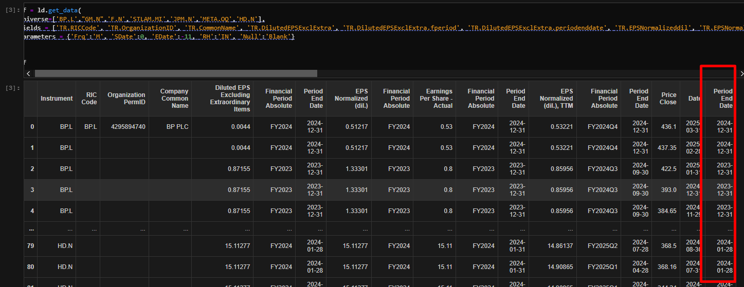
Task: Click row index 79
Action: pyautogui.click(x=32, y=246)
